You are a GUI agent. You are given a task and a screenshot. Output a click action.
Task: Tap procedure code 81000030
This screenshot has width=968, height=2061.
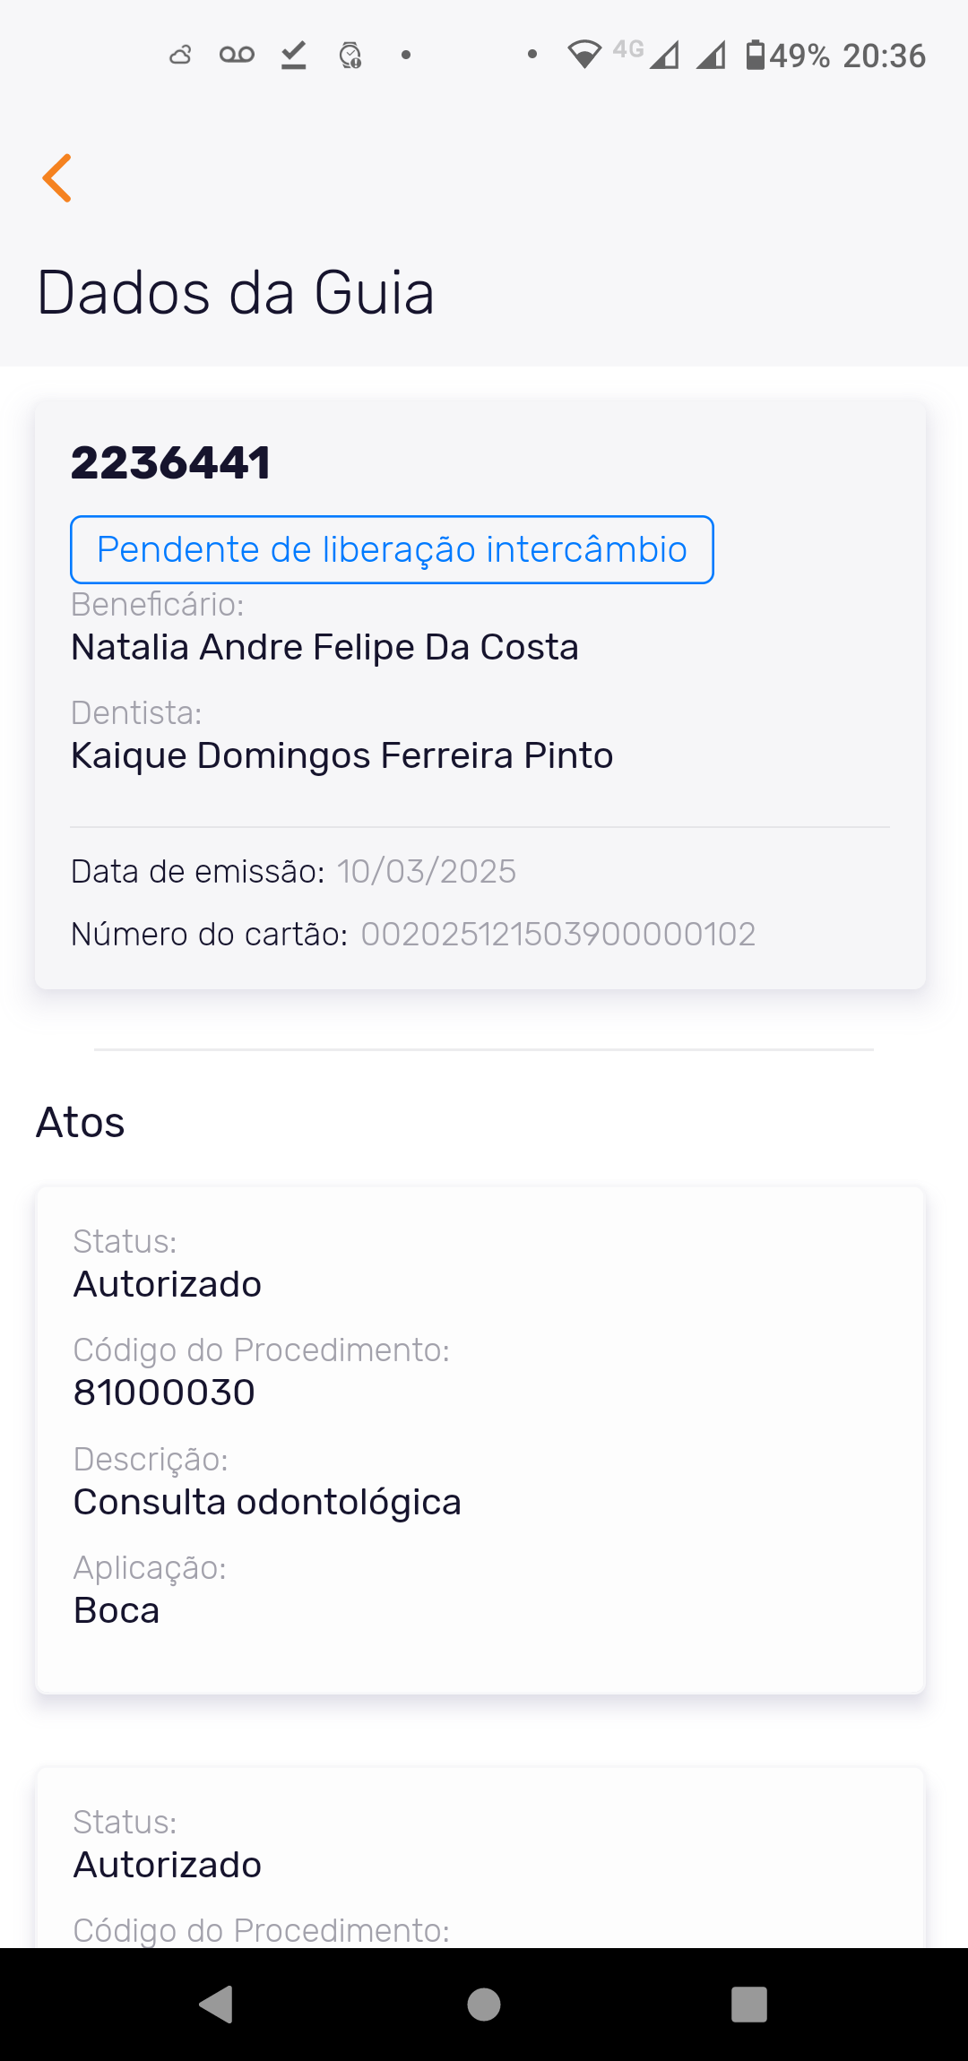(164, 1393)
